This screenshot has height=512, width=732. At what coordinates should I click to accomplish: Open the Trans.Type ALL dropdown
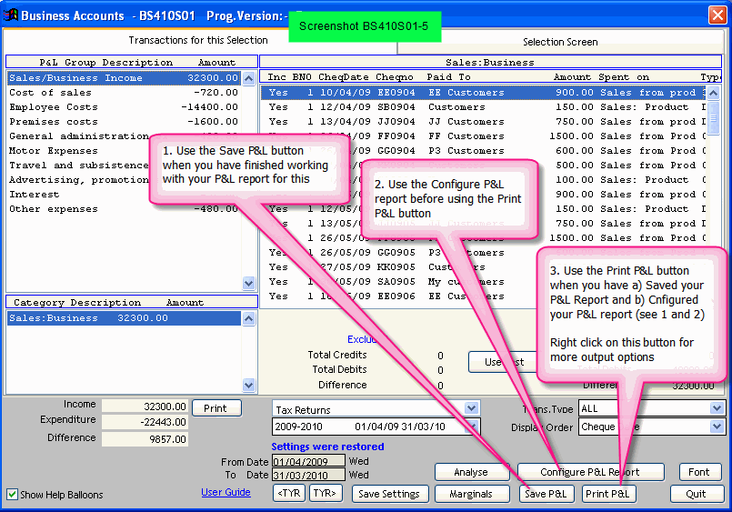pyautogui.click(x=717, y=409)
